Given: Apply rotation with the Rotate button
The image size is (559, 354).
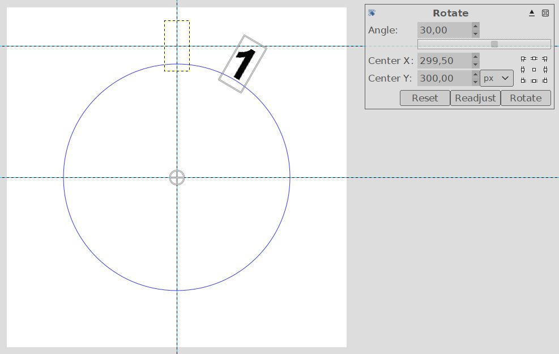Looking at the screenshot, I should coord(526,98).
